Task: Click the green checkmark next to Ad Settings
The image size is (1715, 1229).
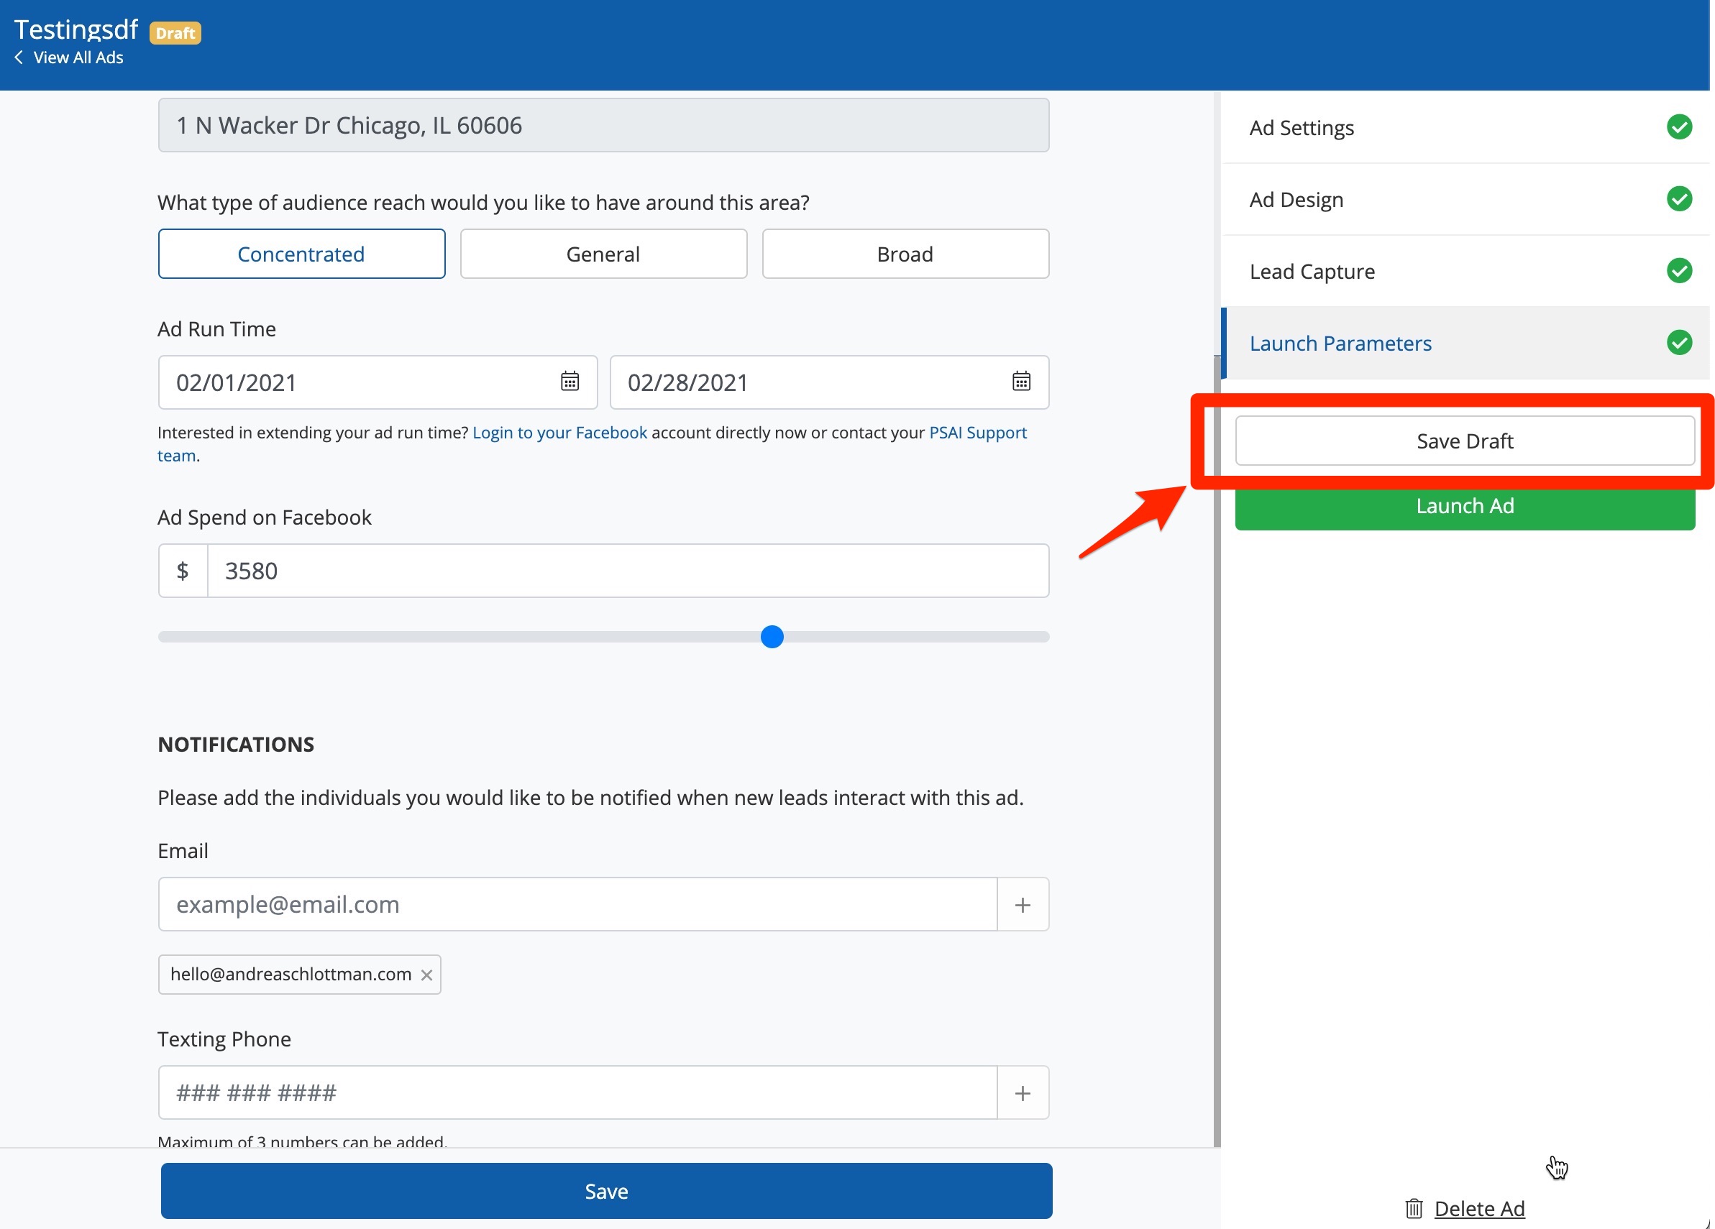Action: 1679,127
